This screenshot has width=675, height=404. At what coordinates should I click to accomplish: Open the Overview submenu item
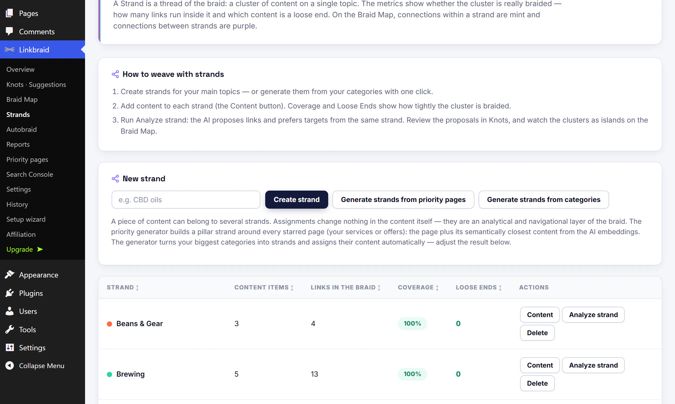coord(20,69)
